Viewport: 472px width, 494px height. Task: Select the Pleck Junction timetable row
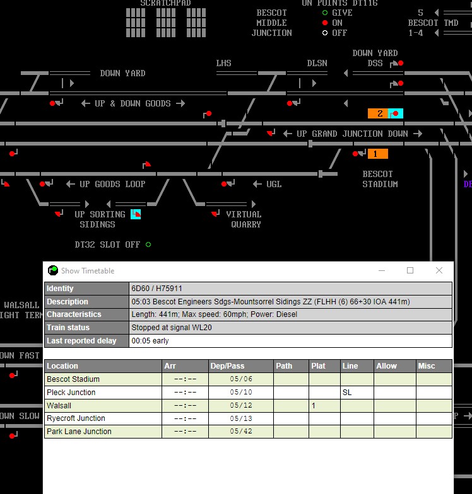tap(249, 393)
